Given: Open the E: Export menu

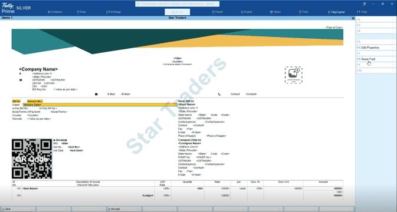Looking at the screenshot, I should pos(247,12).
